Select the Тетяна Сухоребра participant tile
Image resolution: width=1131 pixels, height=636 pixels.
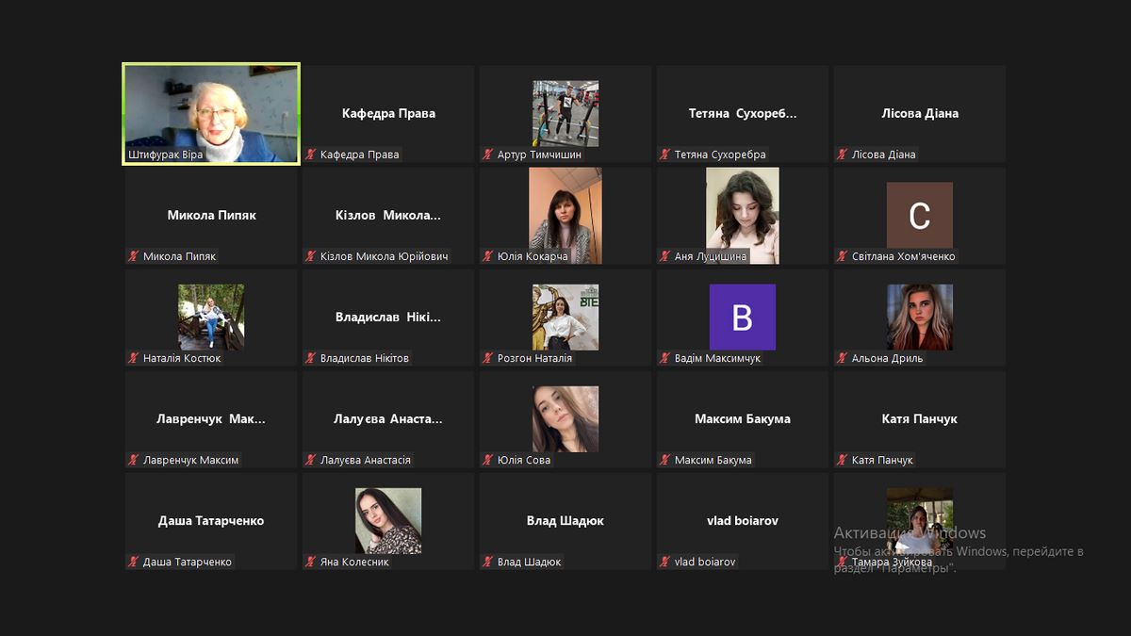click(x=742, y=113)
